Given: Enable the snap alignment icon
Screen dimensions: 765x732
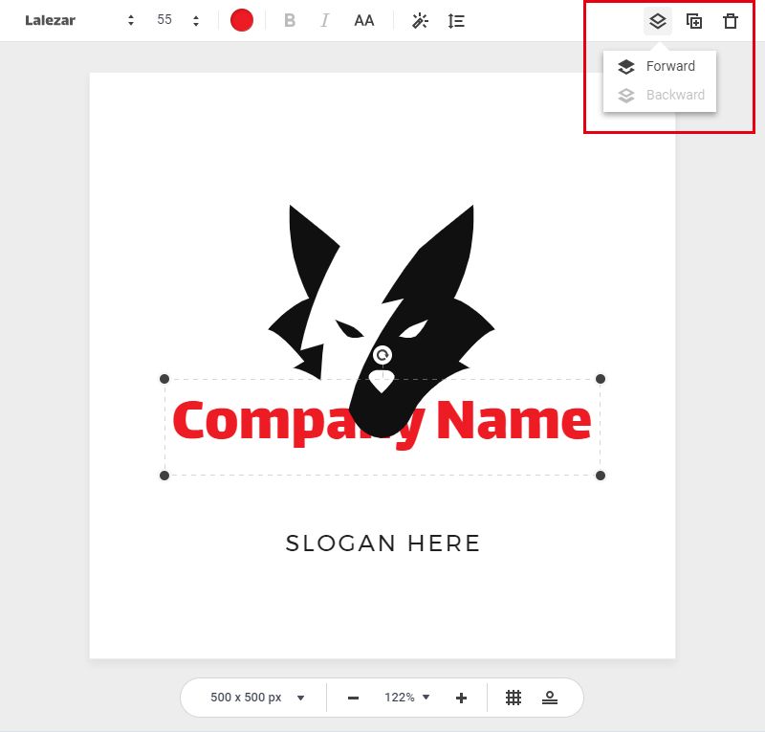Looking at the screenshot, I should pos(550,697).
